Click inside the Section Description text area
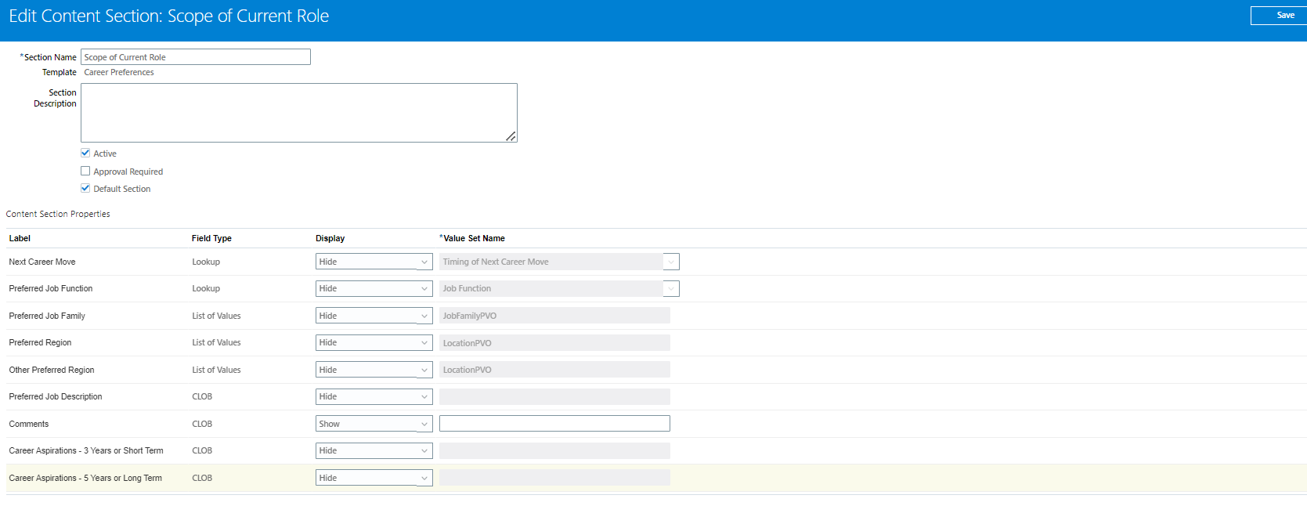1307x506 pixels. point(299,113)
